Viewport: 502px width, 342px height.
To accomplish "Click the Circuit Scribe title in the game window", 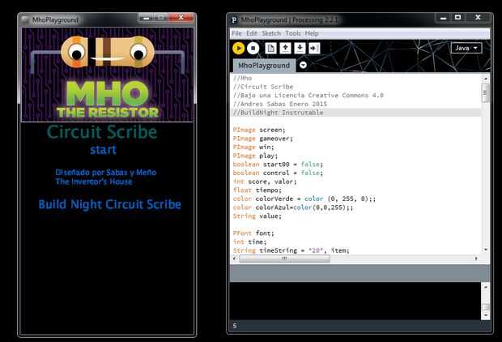I will [x=102, y=132].
